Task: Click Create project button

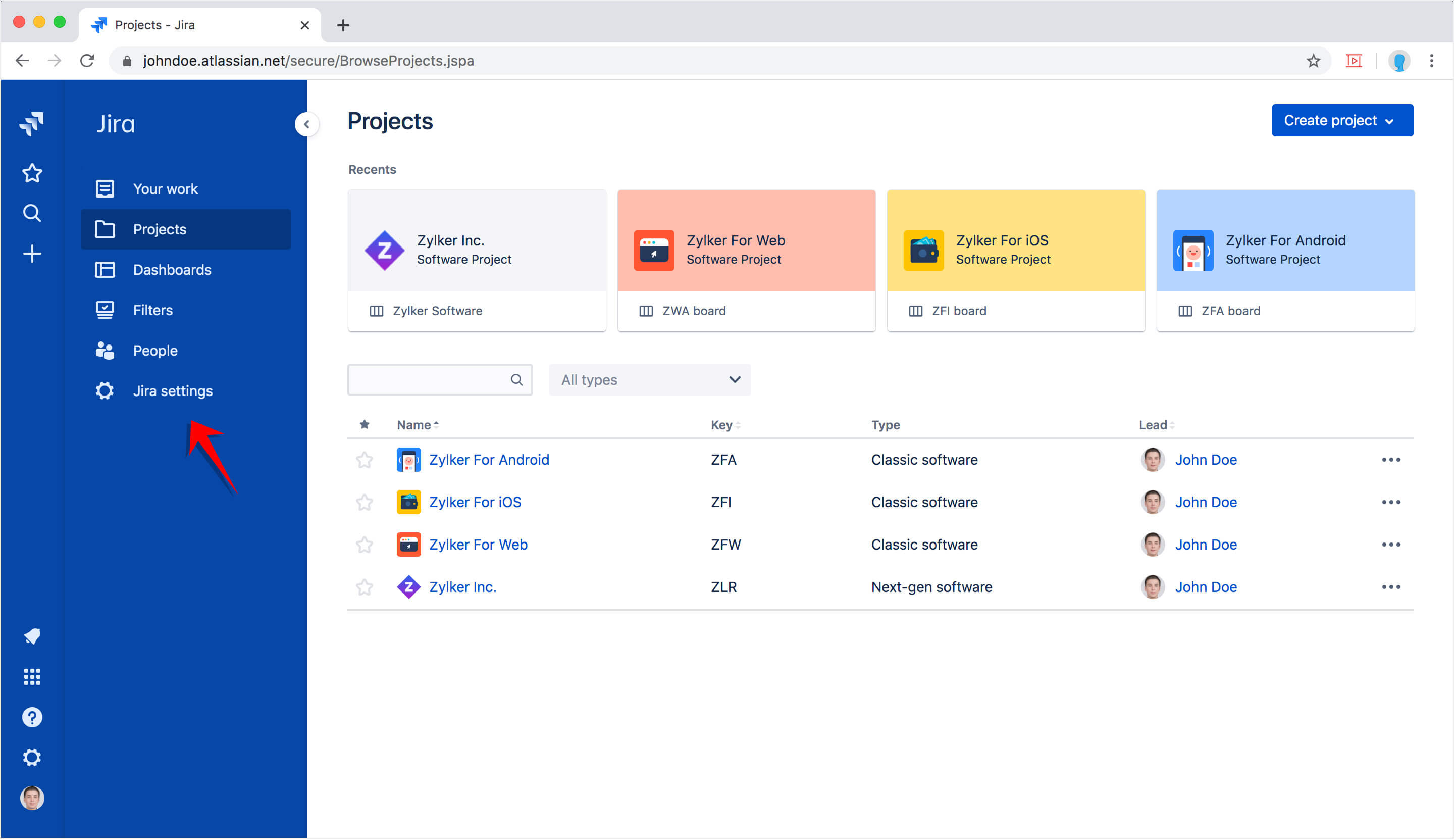Action: (1339, 120)
